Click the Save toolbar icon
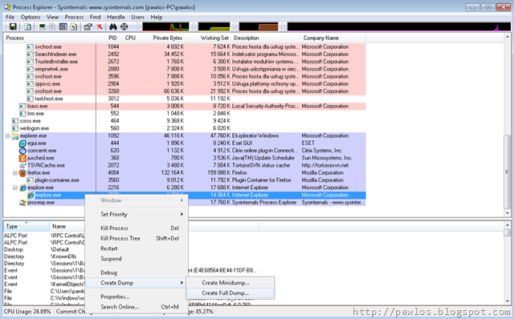 13,26
